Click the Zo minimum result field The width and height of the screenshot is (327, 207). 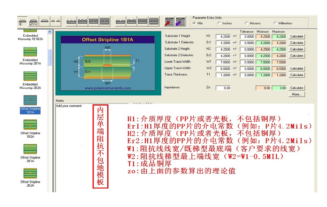click(263, 88)
